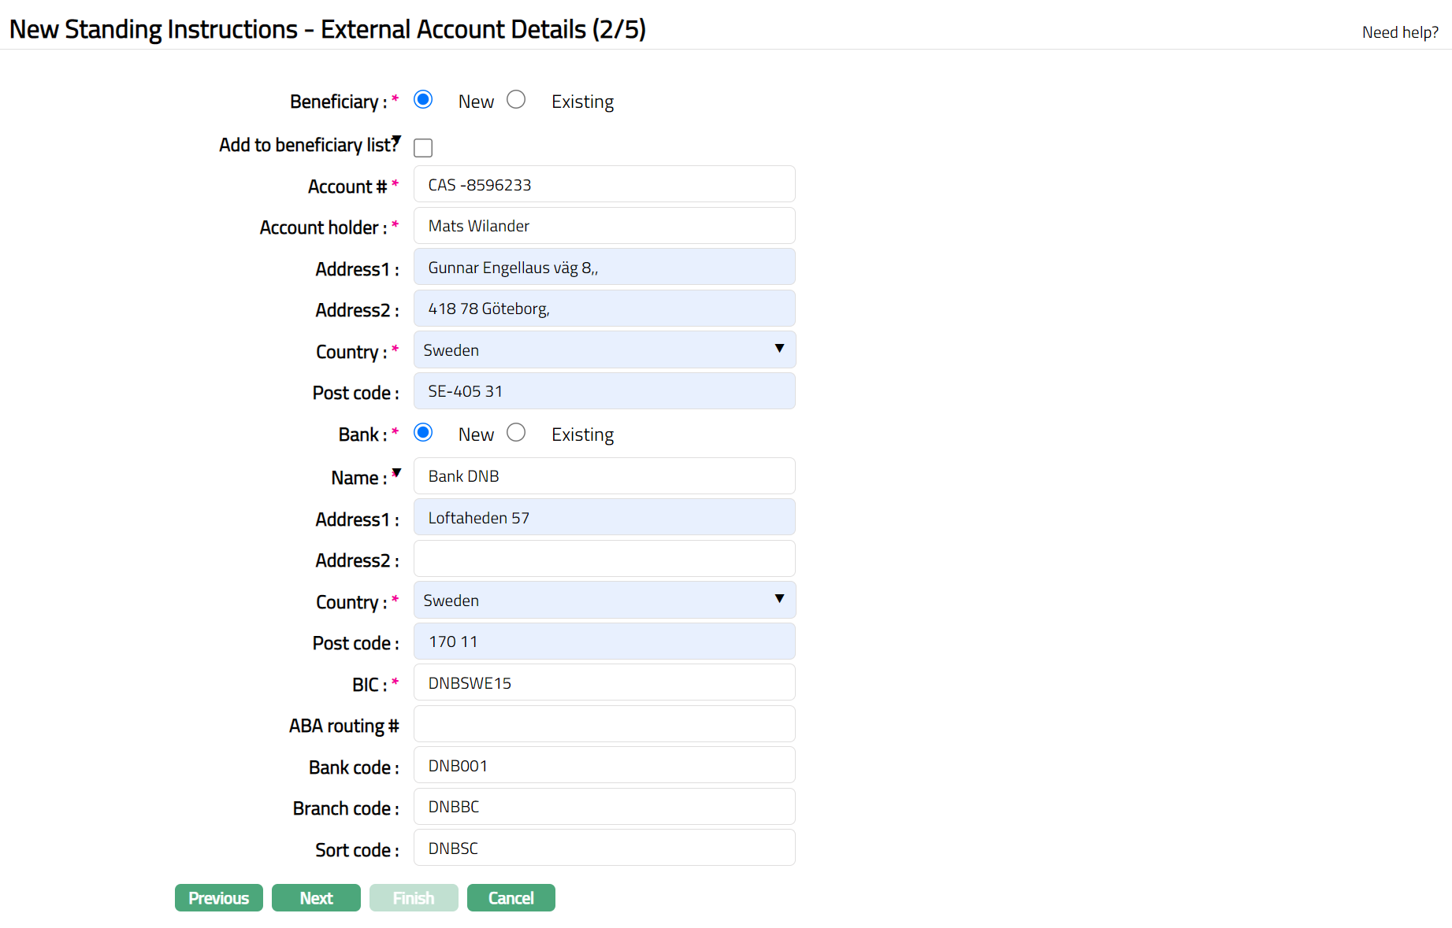
Task: Choose New bank radio option
Action: point(423,433)
